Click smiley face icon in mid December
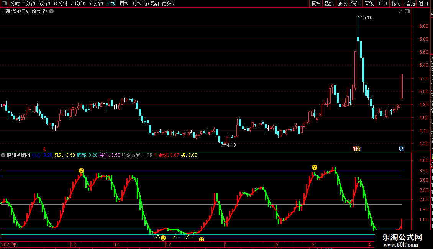 point(202,239)
